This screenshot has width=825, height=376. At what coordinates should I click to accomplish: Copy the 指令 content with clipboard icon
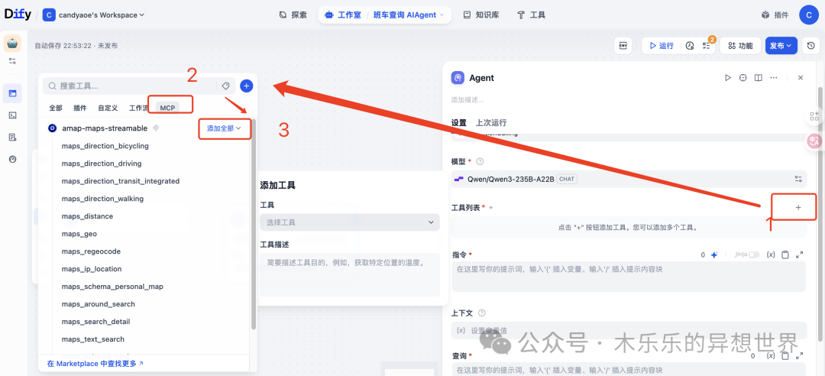point(785,255)
